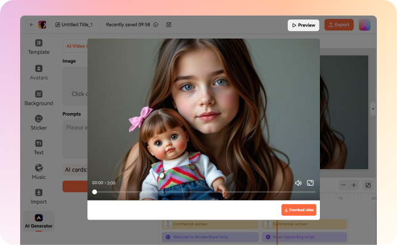
Task: Open the Text panel
Action: click(x=39, y=147)
